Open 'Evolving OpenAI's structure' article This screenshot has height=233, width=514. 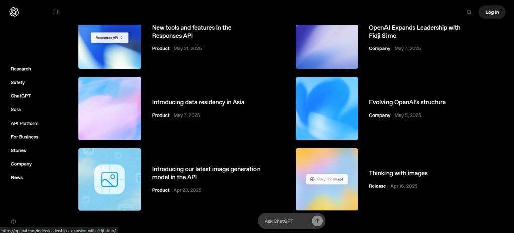pos(407,102)
